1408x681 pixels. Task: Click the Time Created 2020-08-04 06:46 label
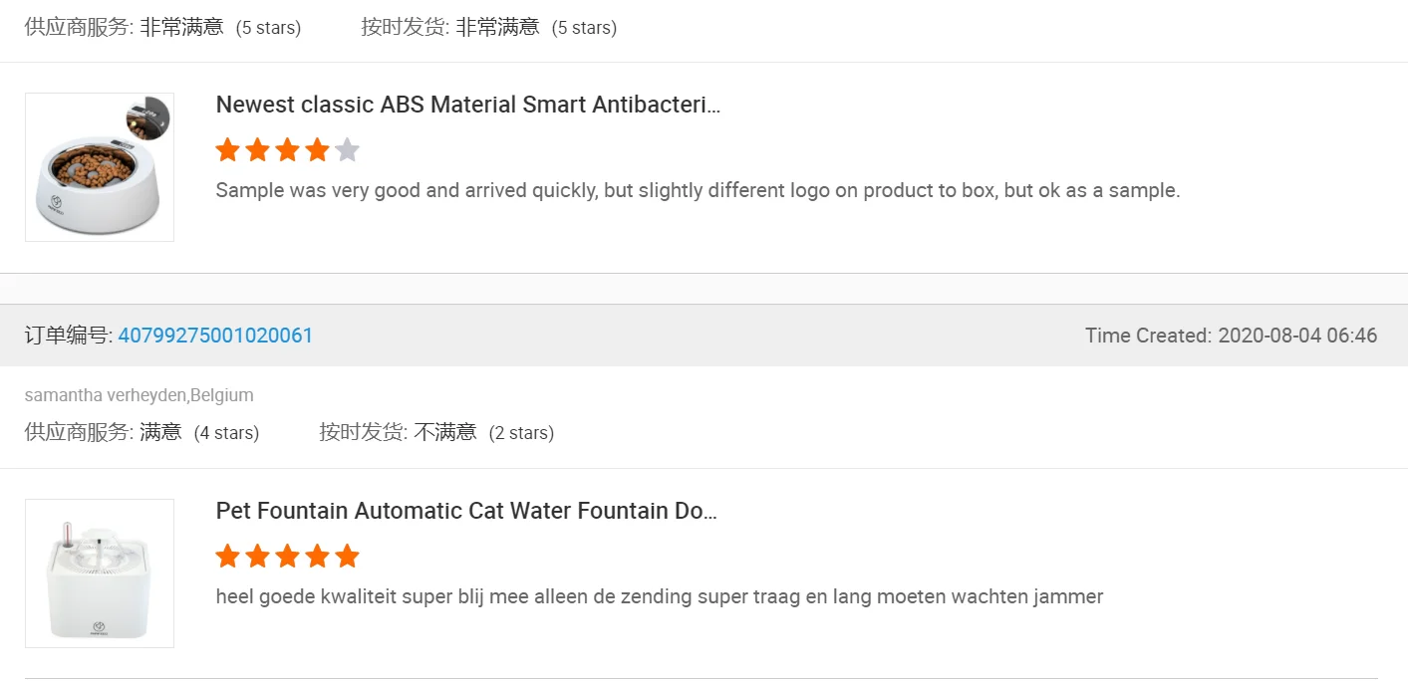[1231, 336]
